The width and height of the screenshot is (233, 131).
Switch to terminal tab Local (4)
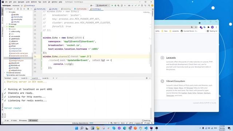pos(45,78)
